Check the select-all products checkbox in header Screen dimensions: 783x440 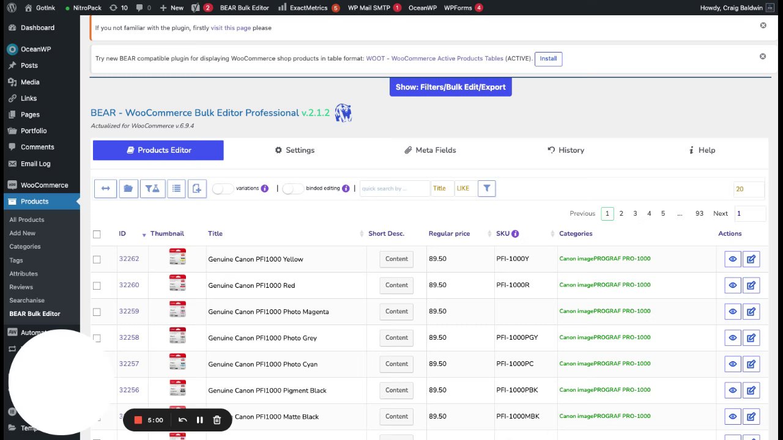pos(97,234)
